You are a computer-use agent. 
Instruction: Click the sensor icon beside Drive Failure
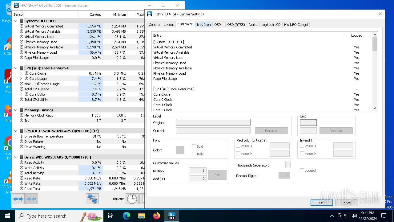pyautogui.click(x=22, y=142)
